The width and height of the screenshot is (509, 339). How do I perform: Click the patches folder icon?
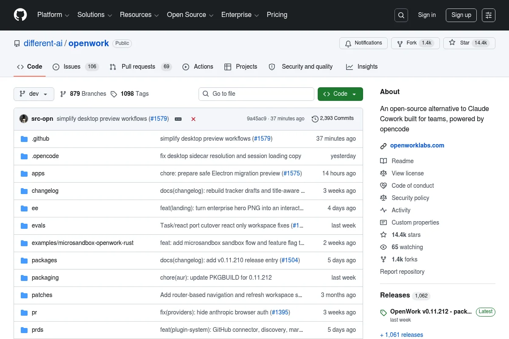tap(24, 295)
